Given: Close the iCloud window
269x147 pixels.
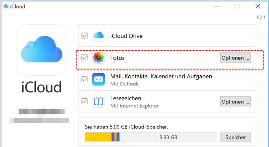Looking at the screenshot, I should (258, 6).
